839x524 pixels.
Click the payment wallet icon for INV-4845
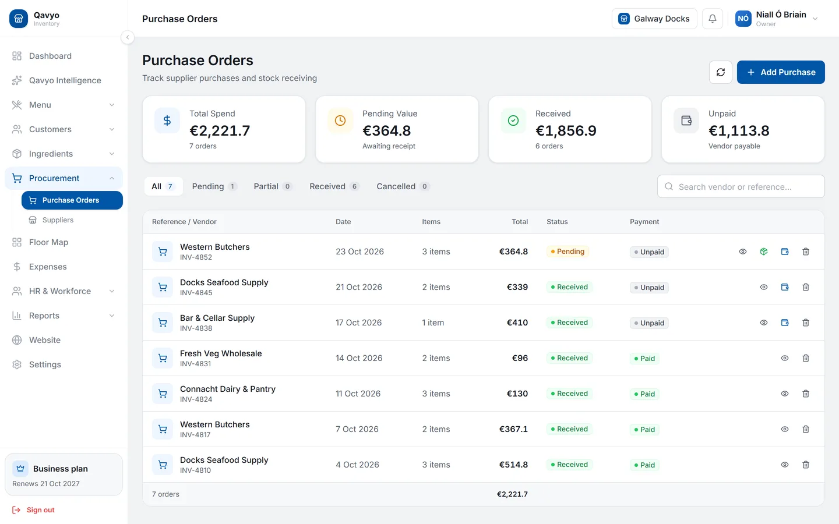coord(785,287)
